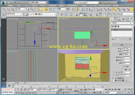Image resolution: width=135 pixels, height=95 pixels.
Task: Click the Radius 1 value field
Action: click(x=127, y=48)
